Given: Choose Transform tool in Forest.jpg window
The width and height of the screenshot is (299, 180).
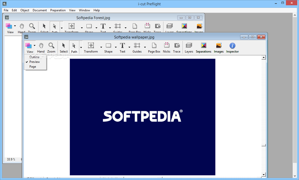Looking at the screenshot, I should 71,28.
